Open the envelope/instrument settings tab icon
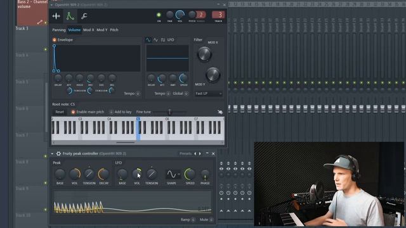 click(x=70, y=16)
